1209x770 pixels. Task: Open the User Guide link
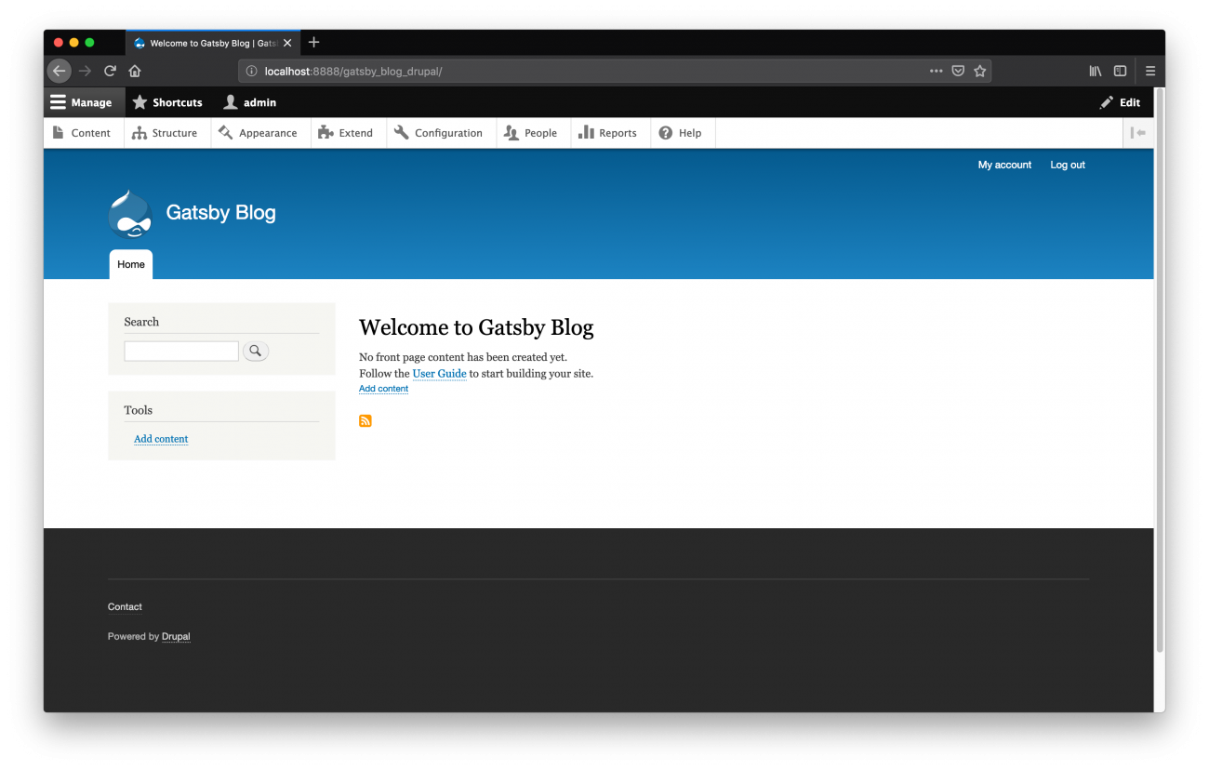coord(439,374)
